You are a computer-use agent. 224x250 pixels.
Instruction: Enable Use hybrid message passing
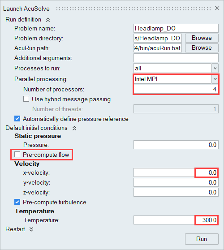tap(26, 99)
